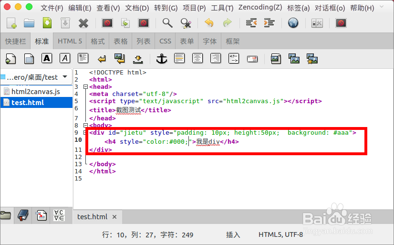Insert multi-thumbnail images icon
Viewport: 394px width, 245px height.
(312, 59)
